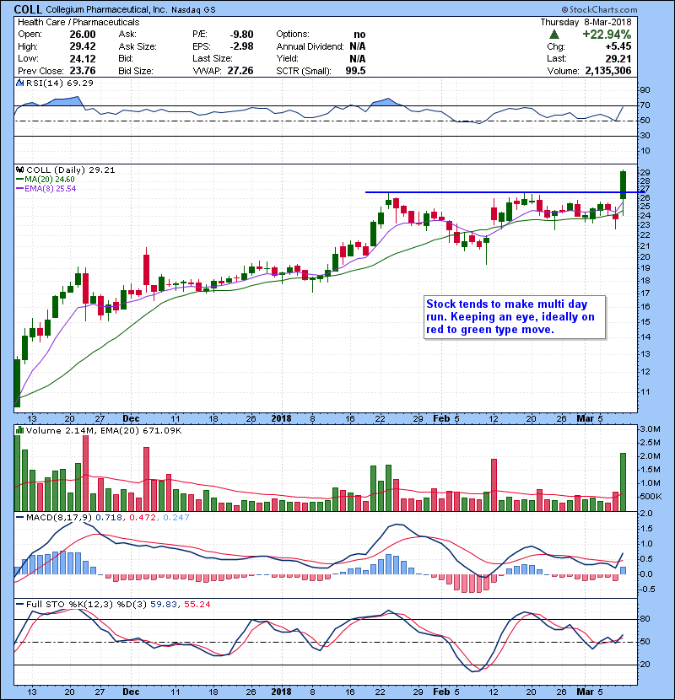The height and width of the screenshot is (700, 675).
Task: Click the Ask Size label
Action: point(138,46)
